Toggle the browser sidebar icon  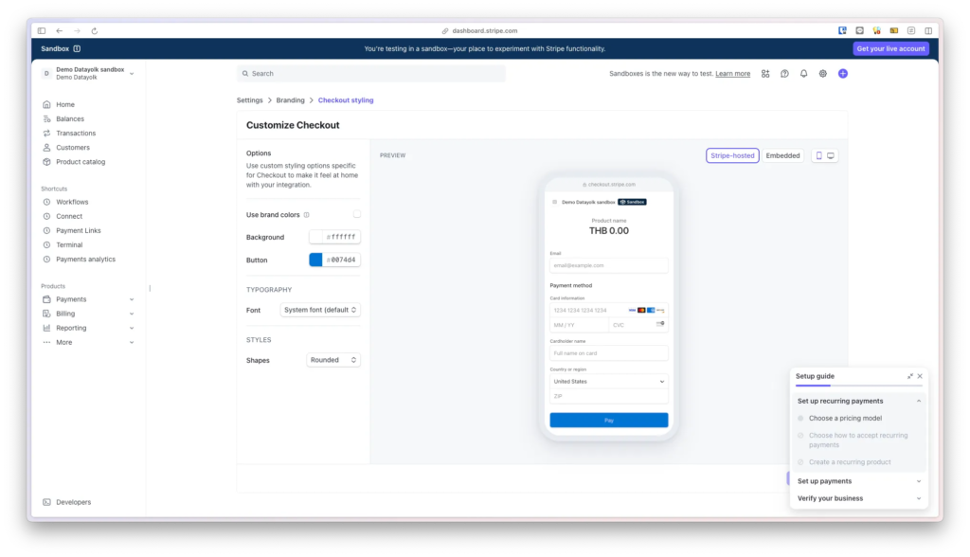coord(42,31)
